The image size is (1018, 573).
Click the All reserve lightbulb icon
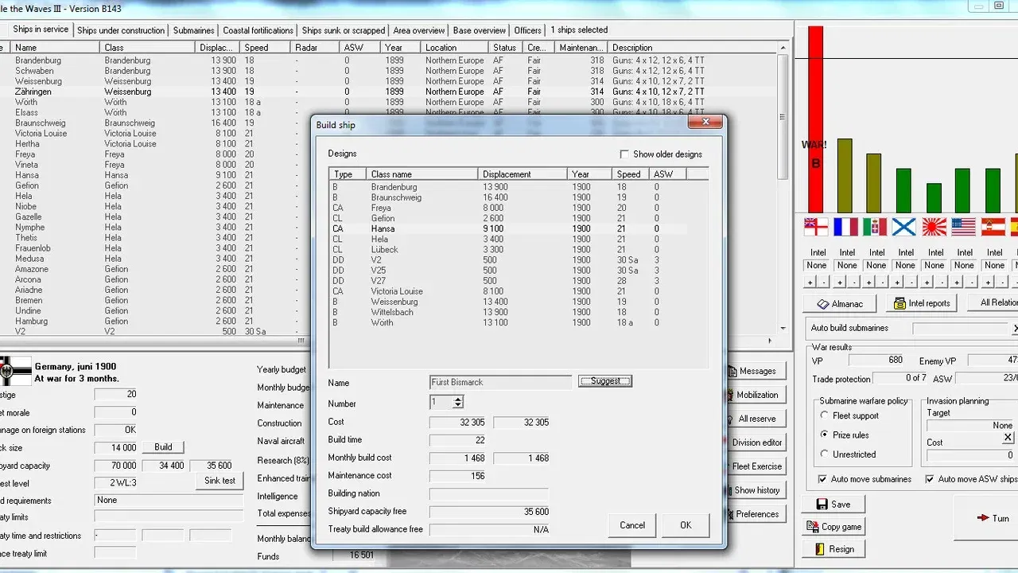pos(732,419)
